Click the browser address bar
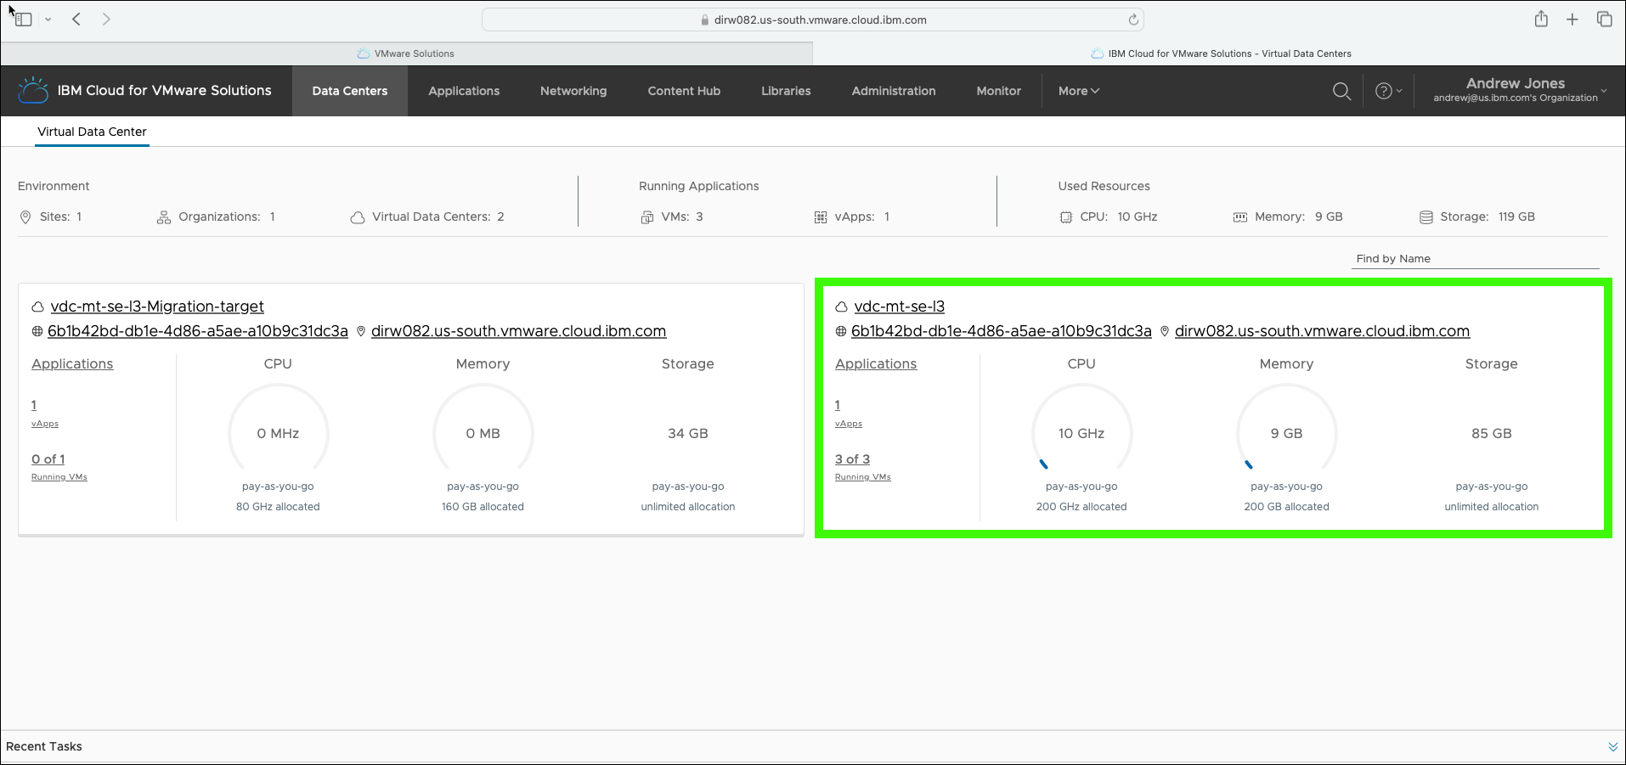 [812, 20]
